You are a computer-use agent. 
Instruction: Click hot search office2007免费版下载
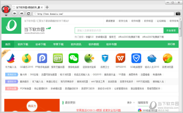[153, 37]
